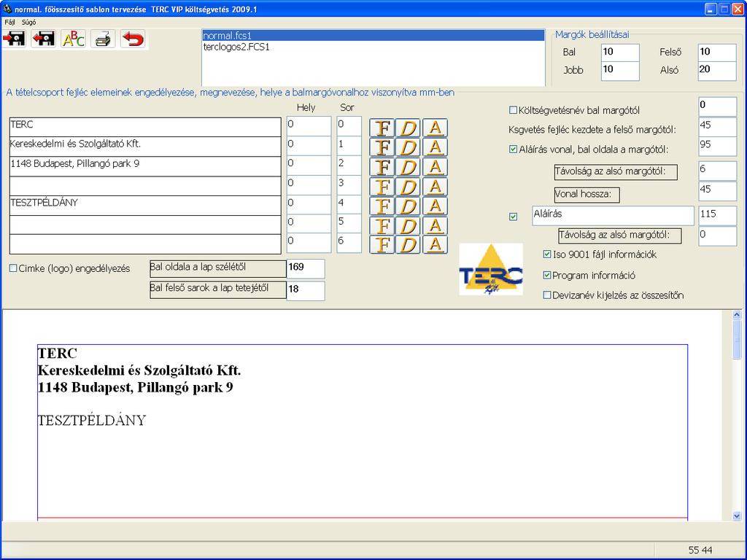
Task: Click A button in Sor 3 row
Action: [435, 186]
